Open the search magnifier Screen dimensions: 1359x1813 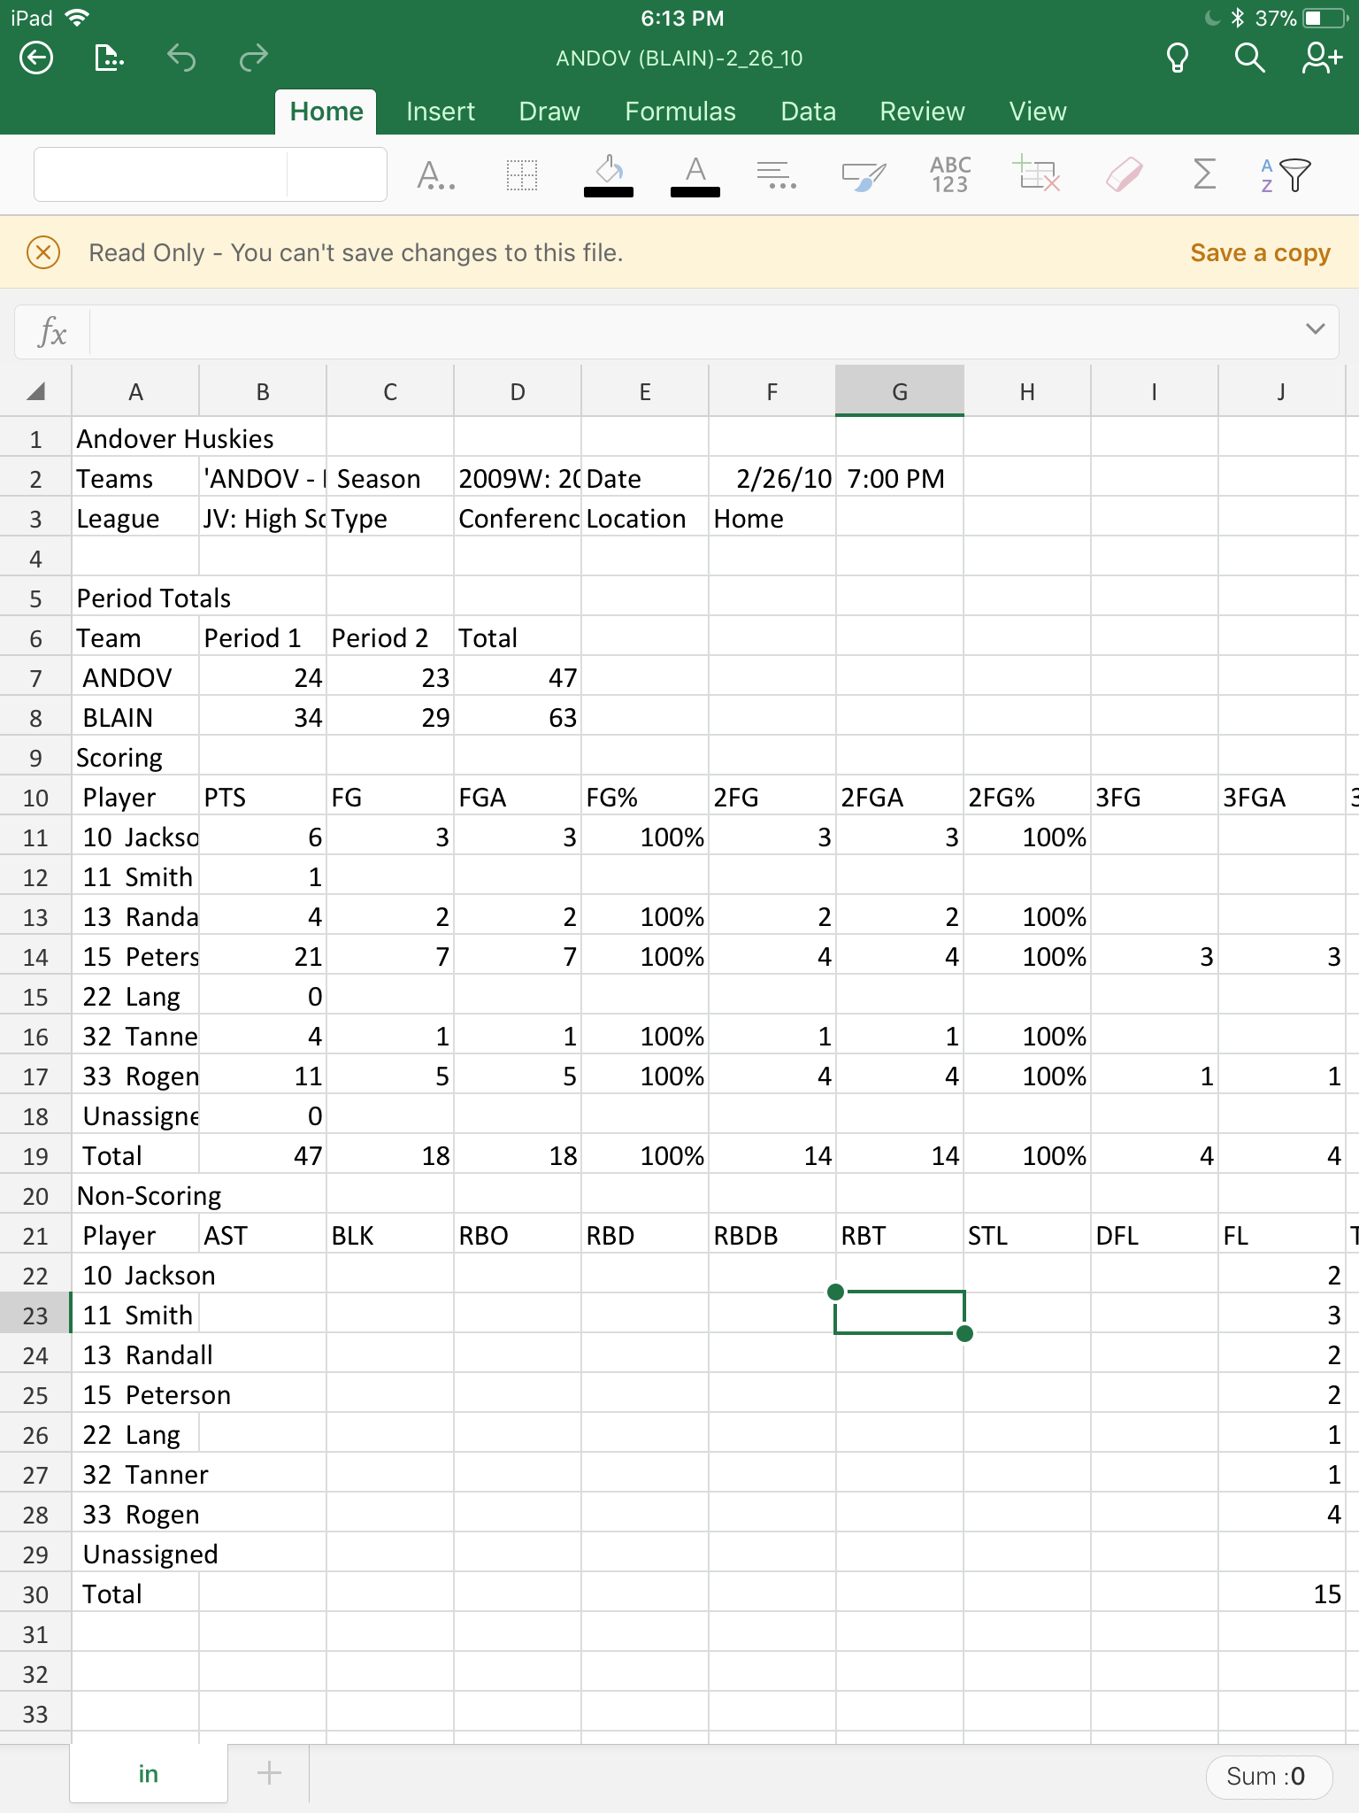tap(1249, 58)
